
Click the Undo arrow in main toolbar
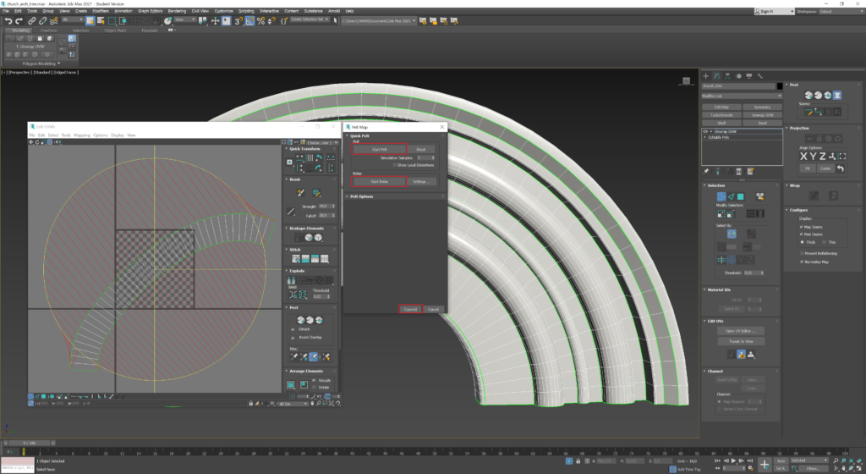8,20
